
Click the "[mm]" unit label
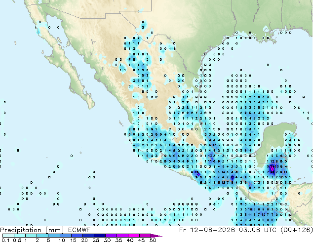(55, 230)
